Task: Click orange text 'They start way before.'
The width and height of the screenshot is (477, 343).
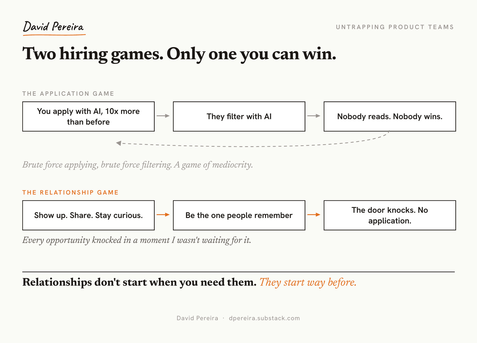Action: click(x=308, y=282)
